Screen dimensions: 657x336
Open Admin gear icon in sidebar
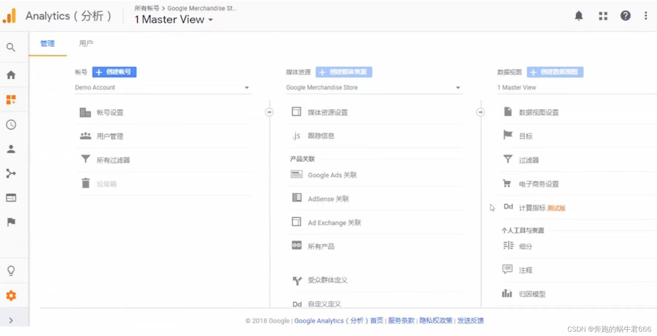point(11,295)
